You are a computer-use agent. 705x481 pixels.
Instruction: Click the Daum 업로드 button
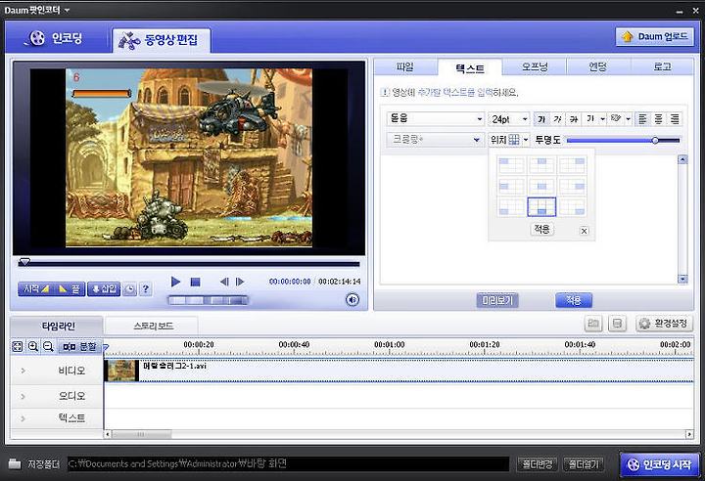(x=655, y=37)
